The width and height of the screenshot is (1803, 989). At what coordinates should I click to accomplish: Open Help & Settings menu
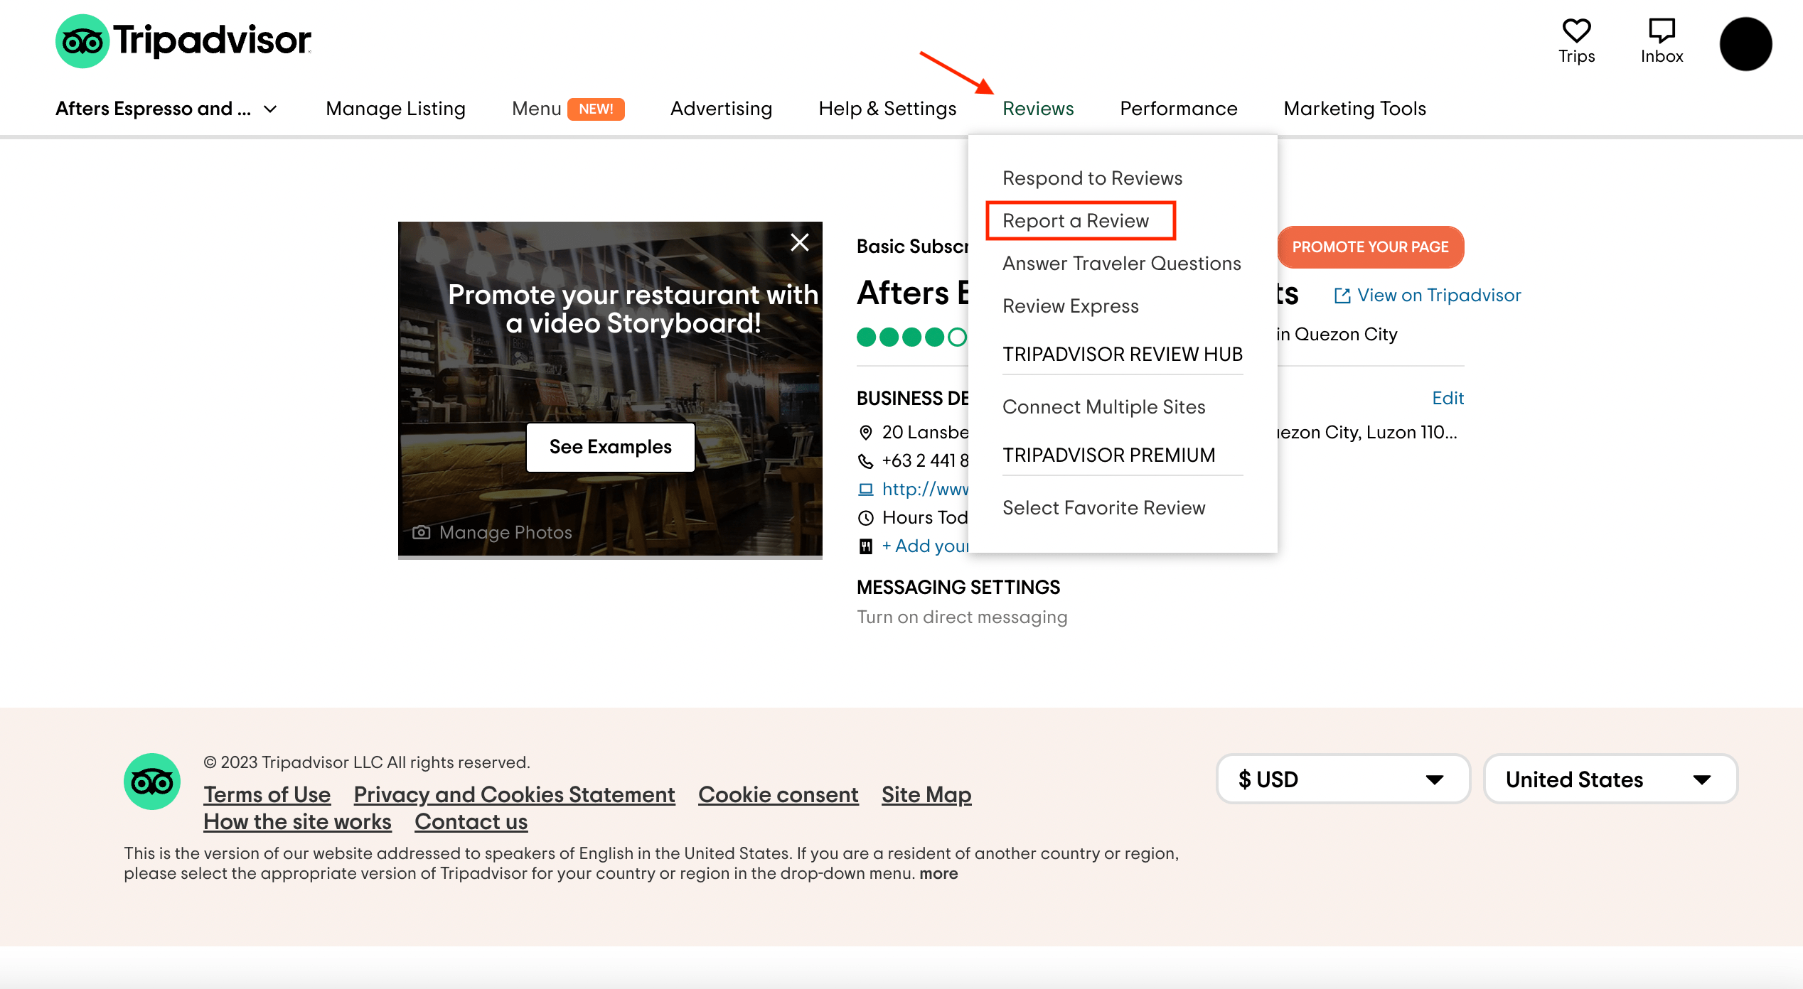887,109
